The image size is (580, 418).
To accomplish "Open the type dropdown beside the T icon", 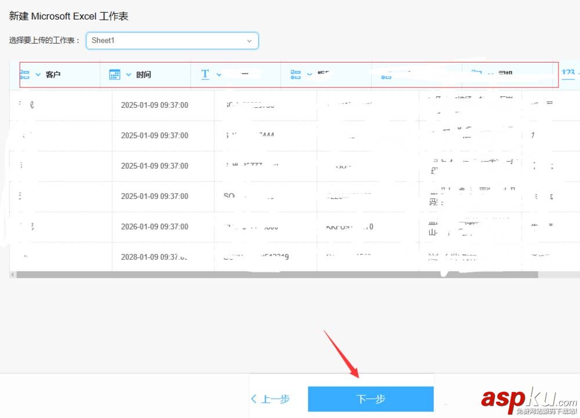I will [219, 74].
